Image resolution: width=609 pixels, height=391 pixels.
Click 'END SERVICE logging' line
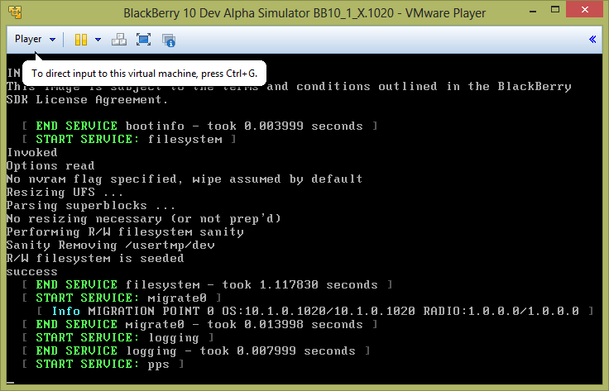195,351
